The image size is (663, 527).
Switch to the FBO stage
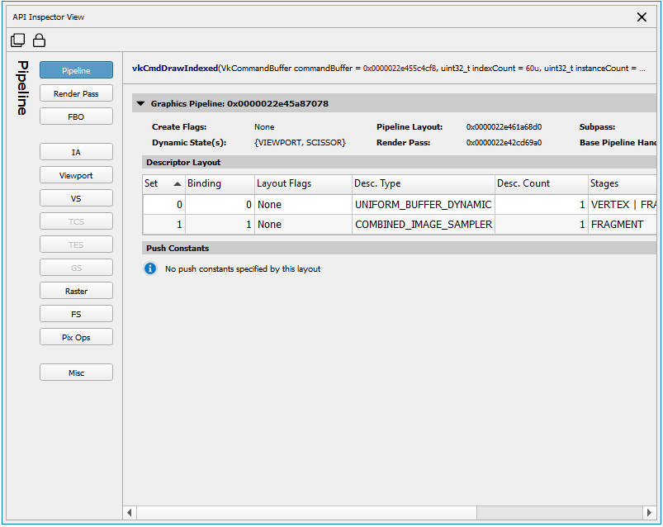click(76, 117)
